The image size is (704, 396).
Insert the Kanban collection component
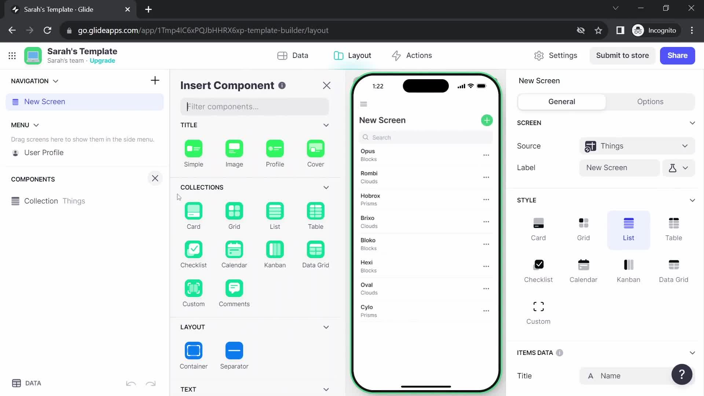[x=275, y=254]
